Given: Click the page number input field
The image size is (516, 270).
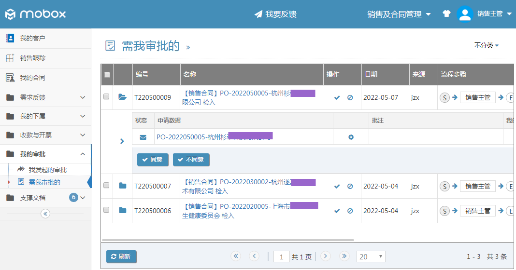Looking at the screenshot, I should [281, 256].
